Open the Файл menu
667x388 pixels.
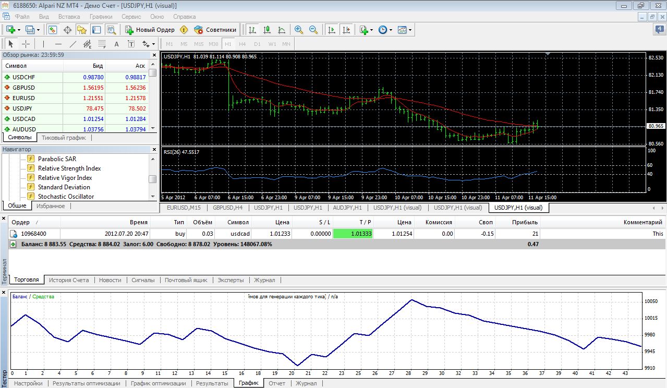(x=22, y=17)
